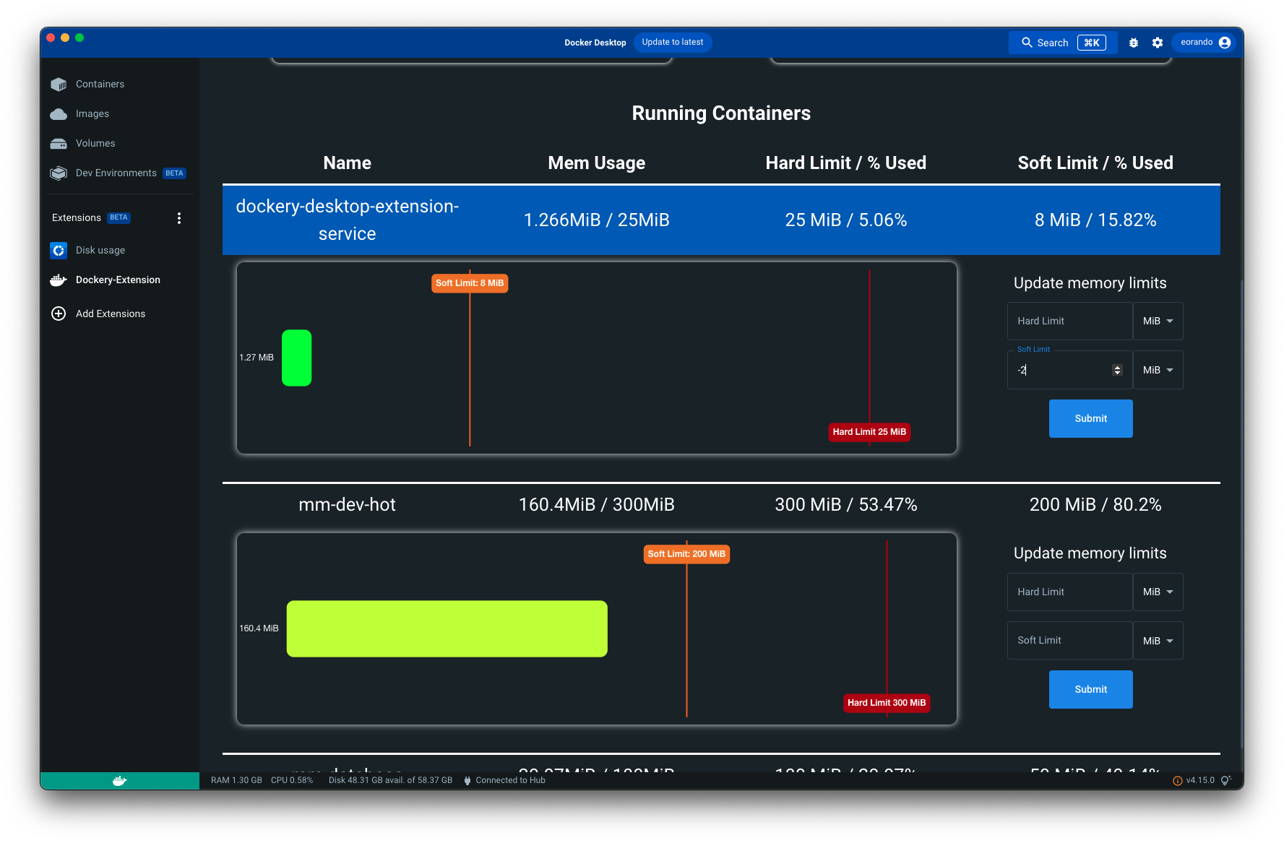Click the 300 MiB / 53.47% hard limit value

click(846, 505)
